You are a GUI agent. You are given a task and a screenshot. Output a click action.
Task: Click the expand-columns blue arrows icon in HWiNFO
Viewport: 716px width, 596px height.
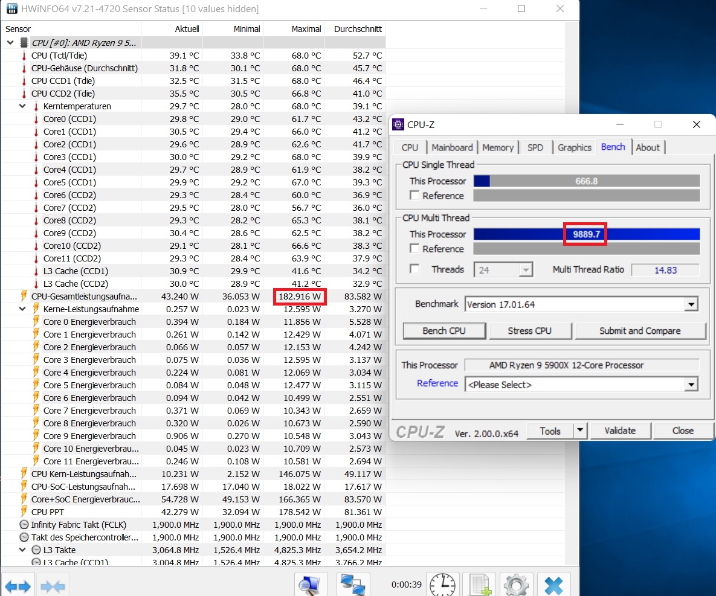(x=18, y=586)
